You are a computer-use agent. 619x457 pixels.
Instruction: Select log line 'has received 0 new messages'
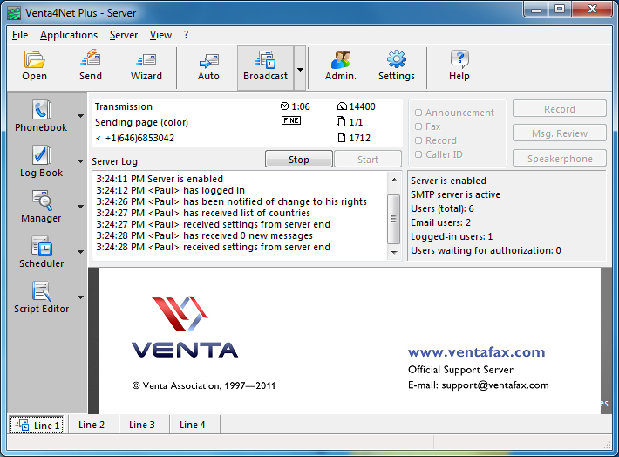point(205,235)
